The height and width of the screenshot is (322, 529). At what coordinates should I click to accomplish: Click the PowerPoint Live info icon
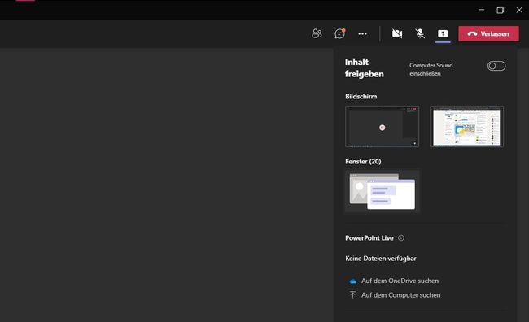(400, 237)
